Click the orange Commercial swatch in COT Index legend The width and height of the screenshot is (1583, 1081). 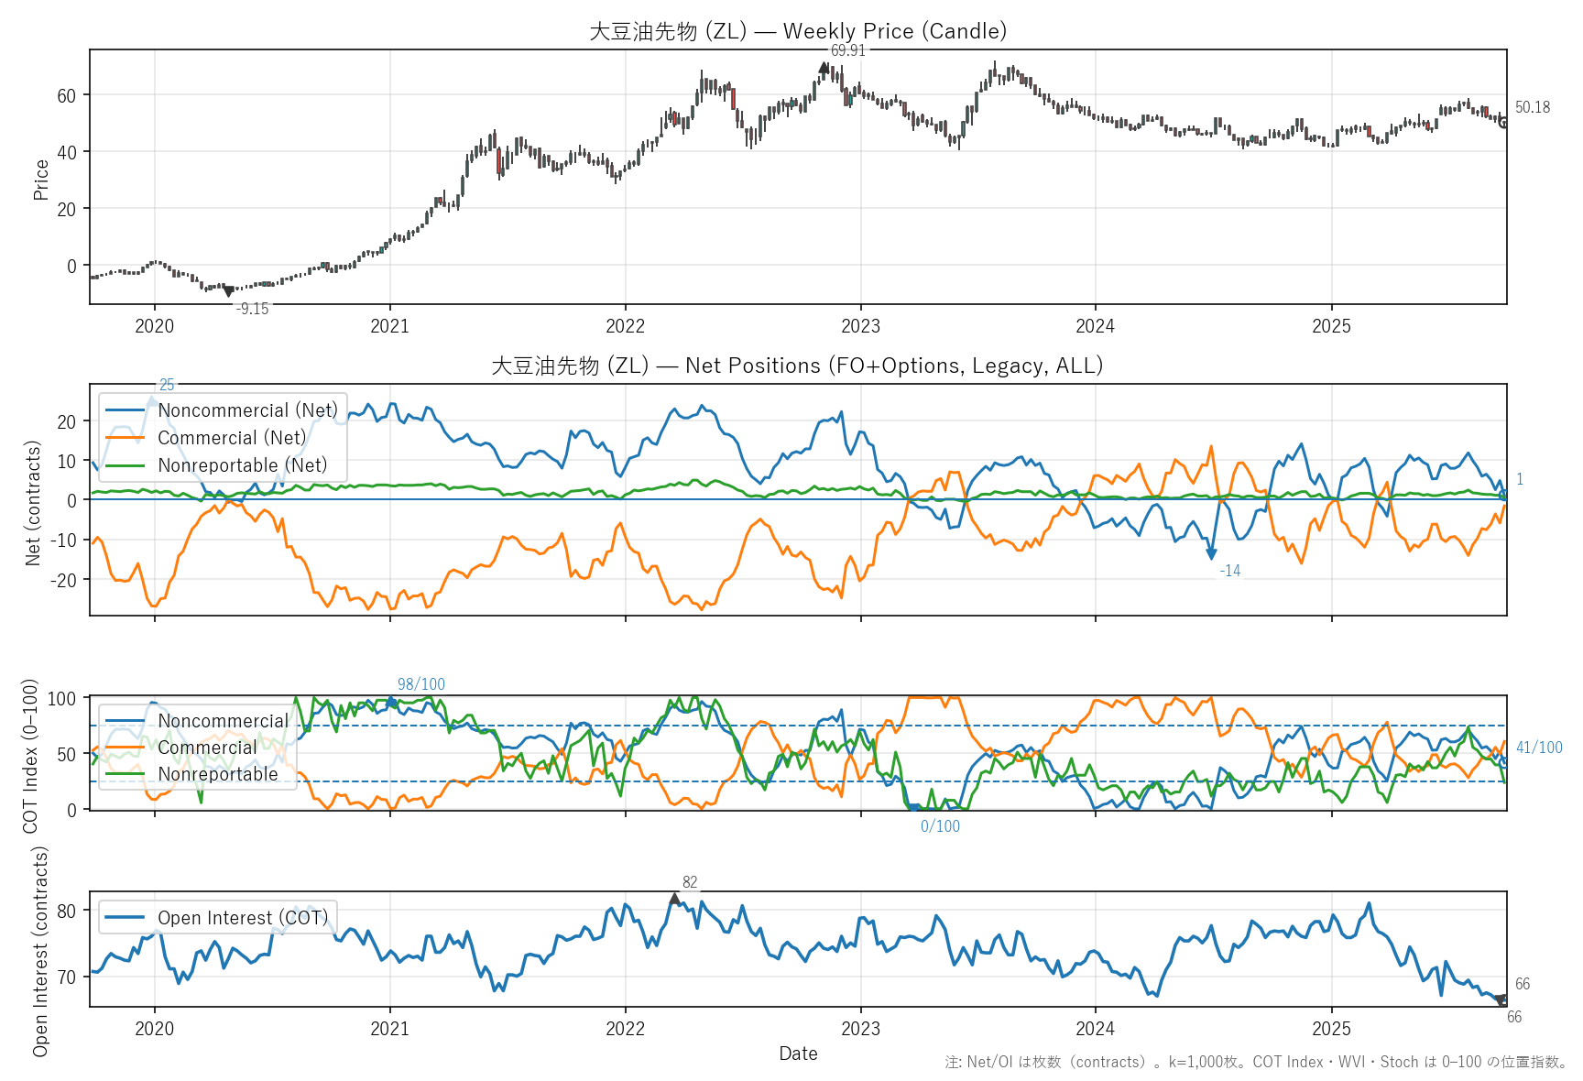point(126,748)
